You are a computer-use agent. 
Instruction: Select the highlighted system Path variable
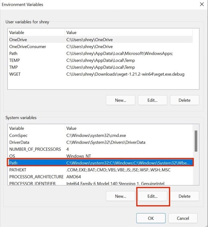(x=101, y=163)
